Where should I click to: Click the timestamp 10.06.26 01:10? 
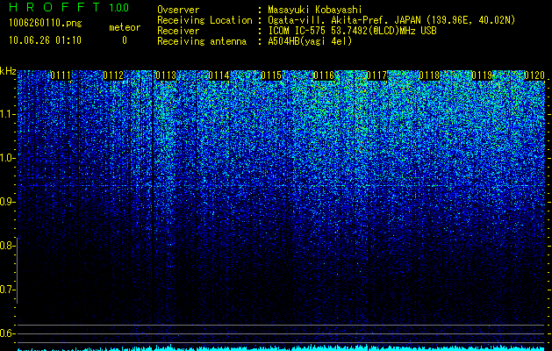(45, 40)
